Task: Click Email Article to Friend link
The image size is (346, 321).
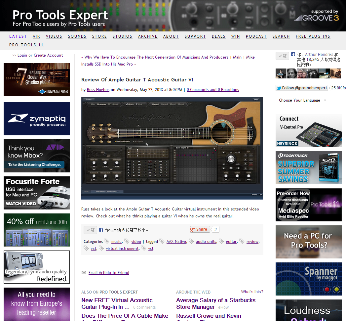Action: tap(109, 273)
